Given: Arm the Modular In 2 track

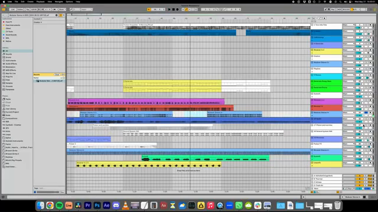Looking at the screenshot, I should [370, 50].
